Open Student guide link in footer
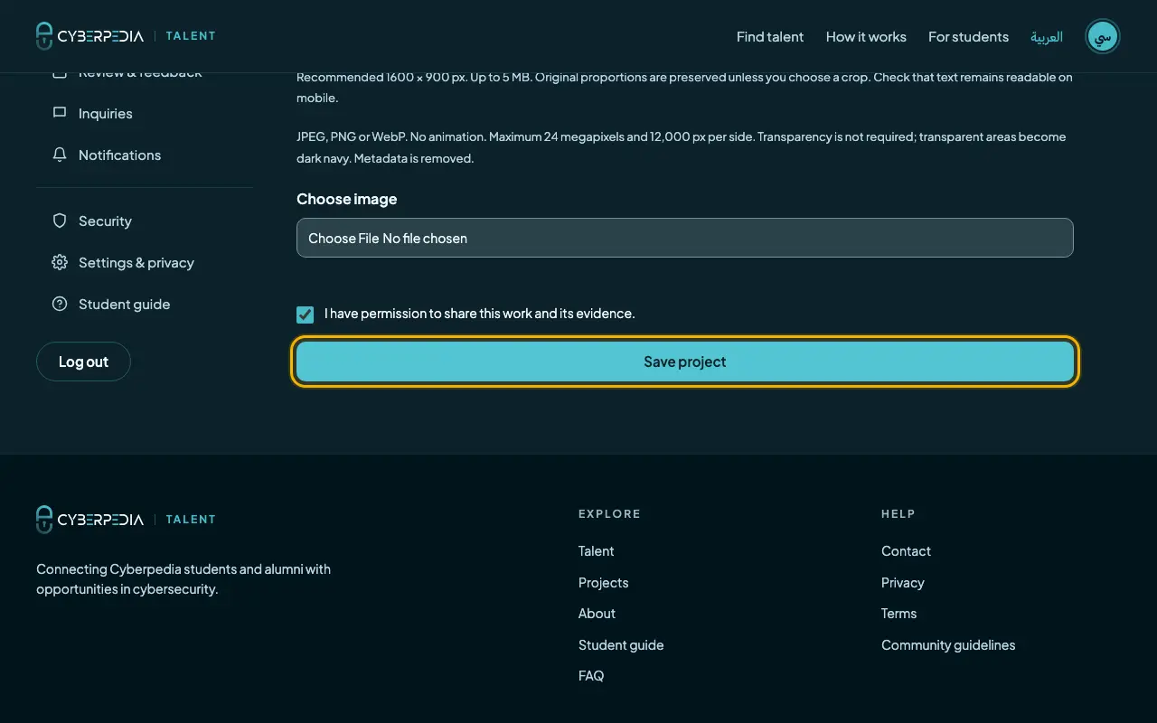Screen dimensions: 1157x723 621,644
